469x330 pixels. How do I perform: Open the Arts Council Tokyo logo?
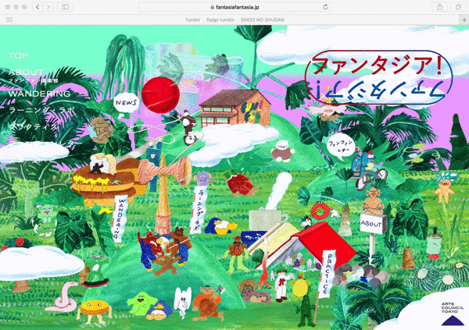tap(453, 314)
